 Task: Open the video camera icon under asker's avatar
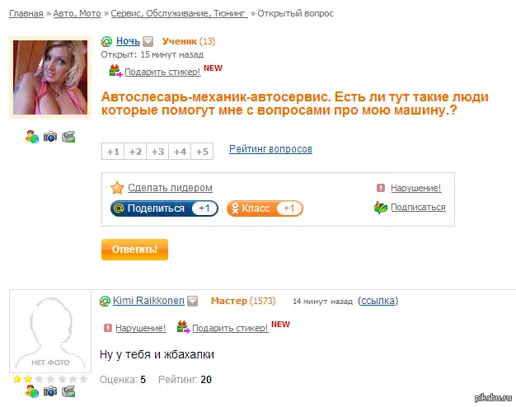tap(68, 137)
